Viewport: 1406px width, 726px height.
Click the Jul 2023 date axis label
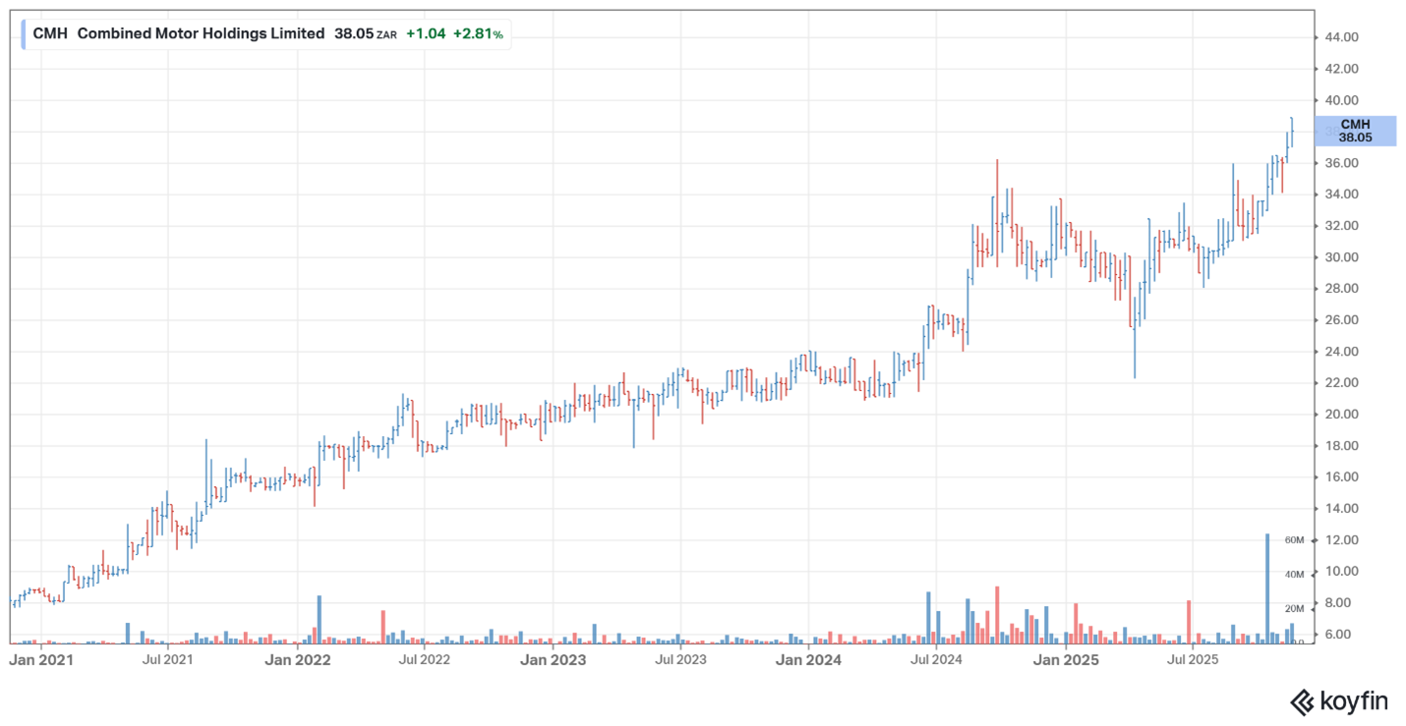coord(679,659)
